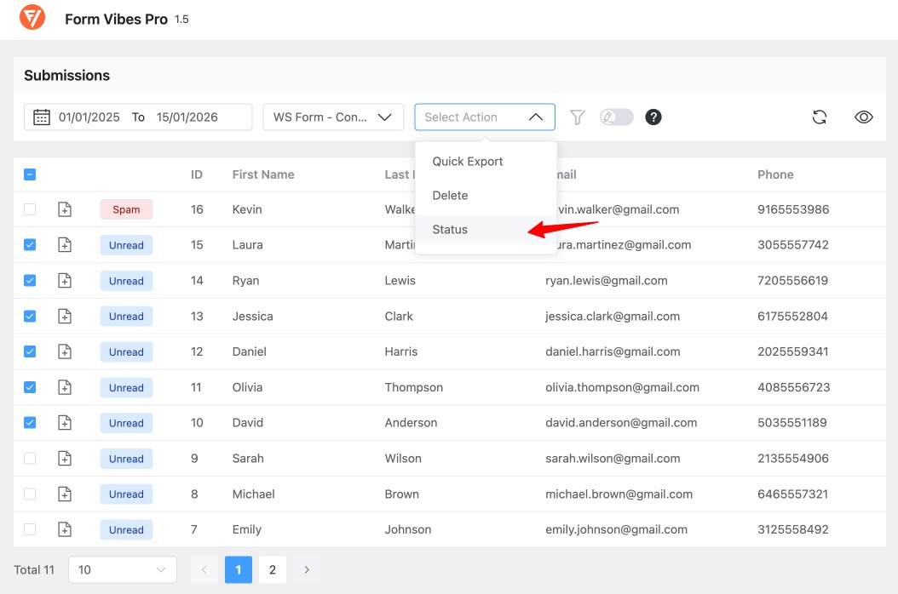The height and width of the screenshot is (594, 898).
Task: Choose Quick Export from the action menu
Action: pyautogui.click(x=467, y=161)
